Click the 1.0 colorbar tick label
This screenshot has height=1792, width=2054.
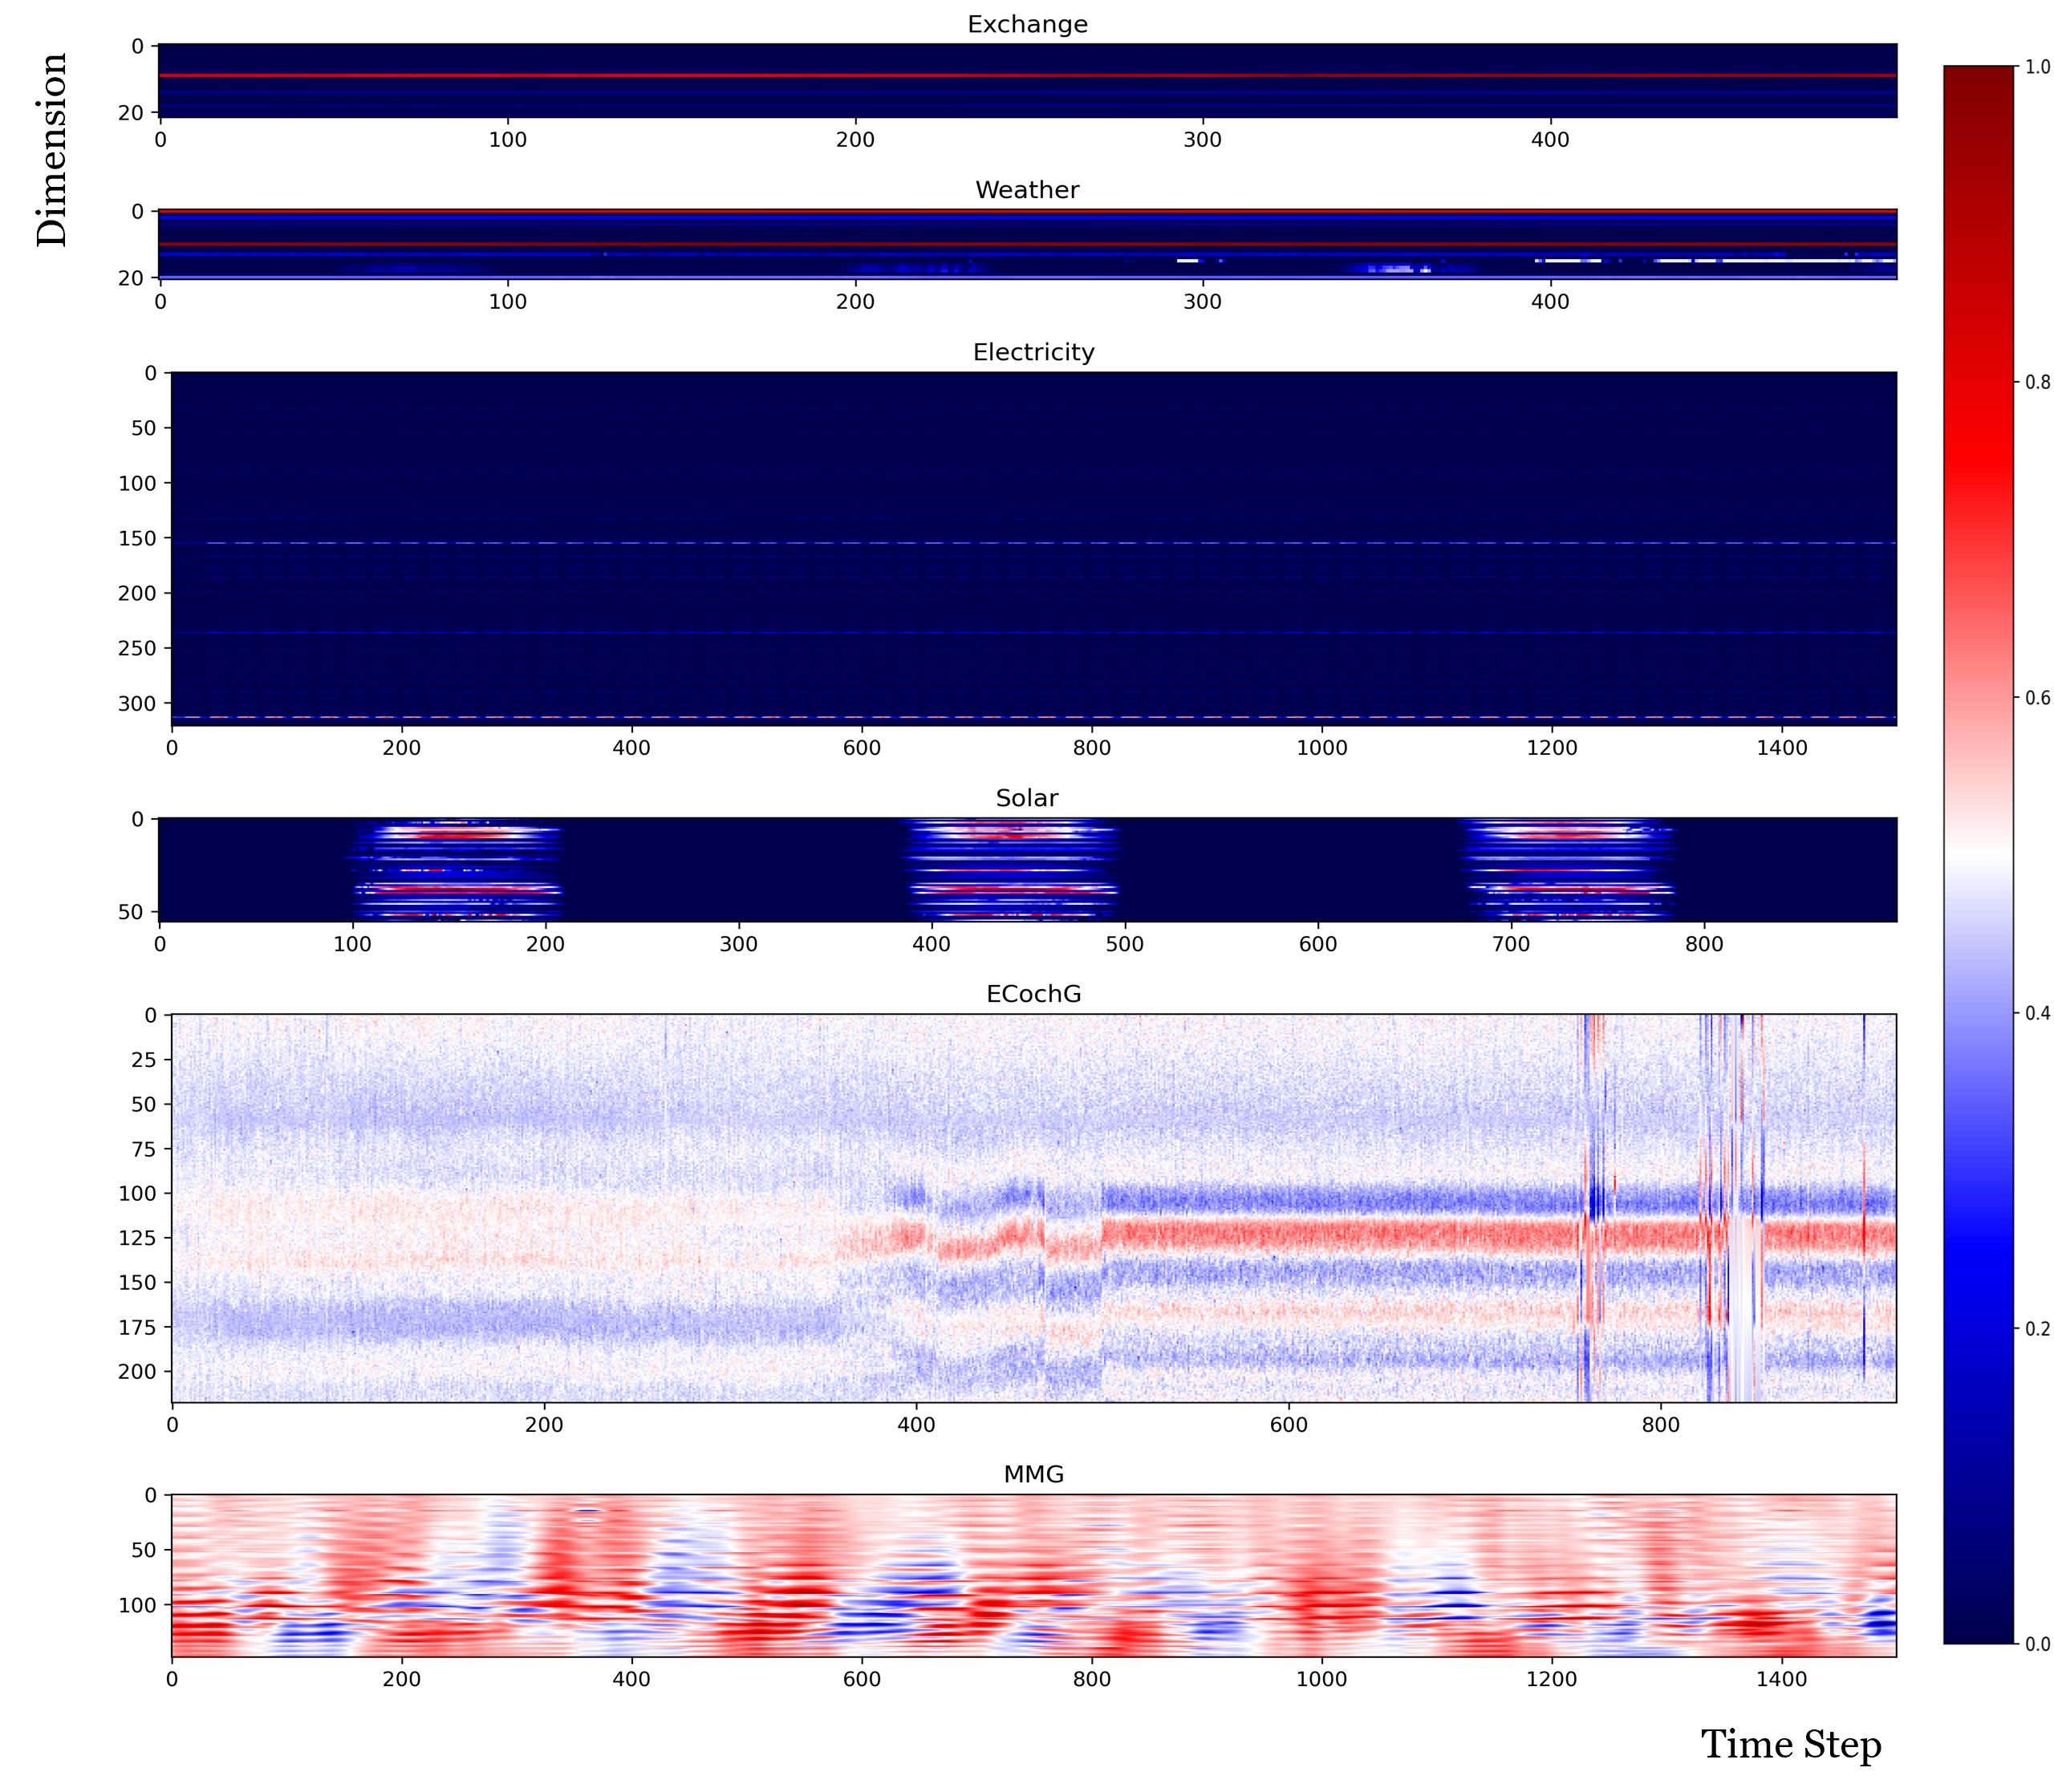[2037, 67]
